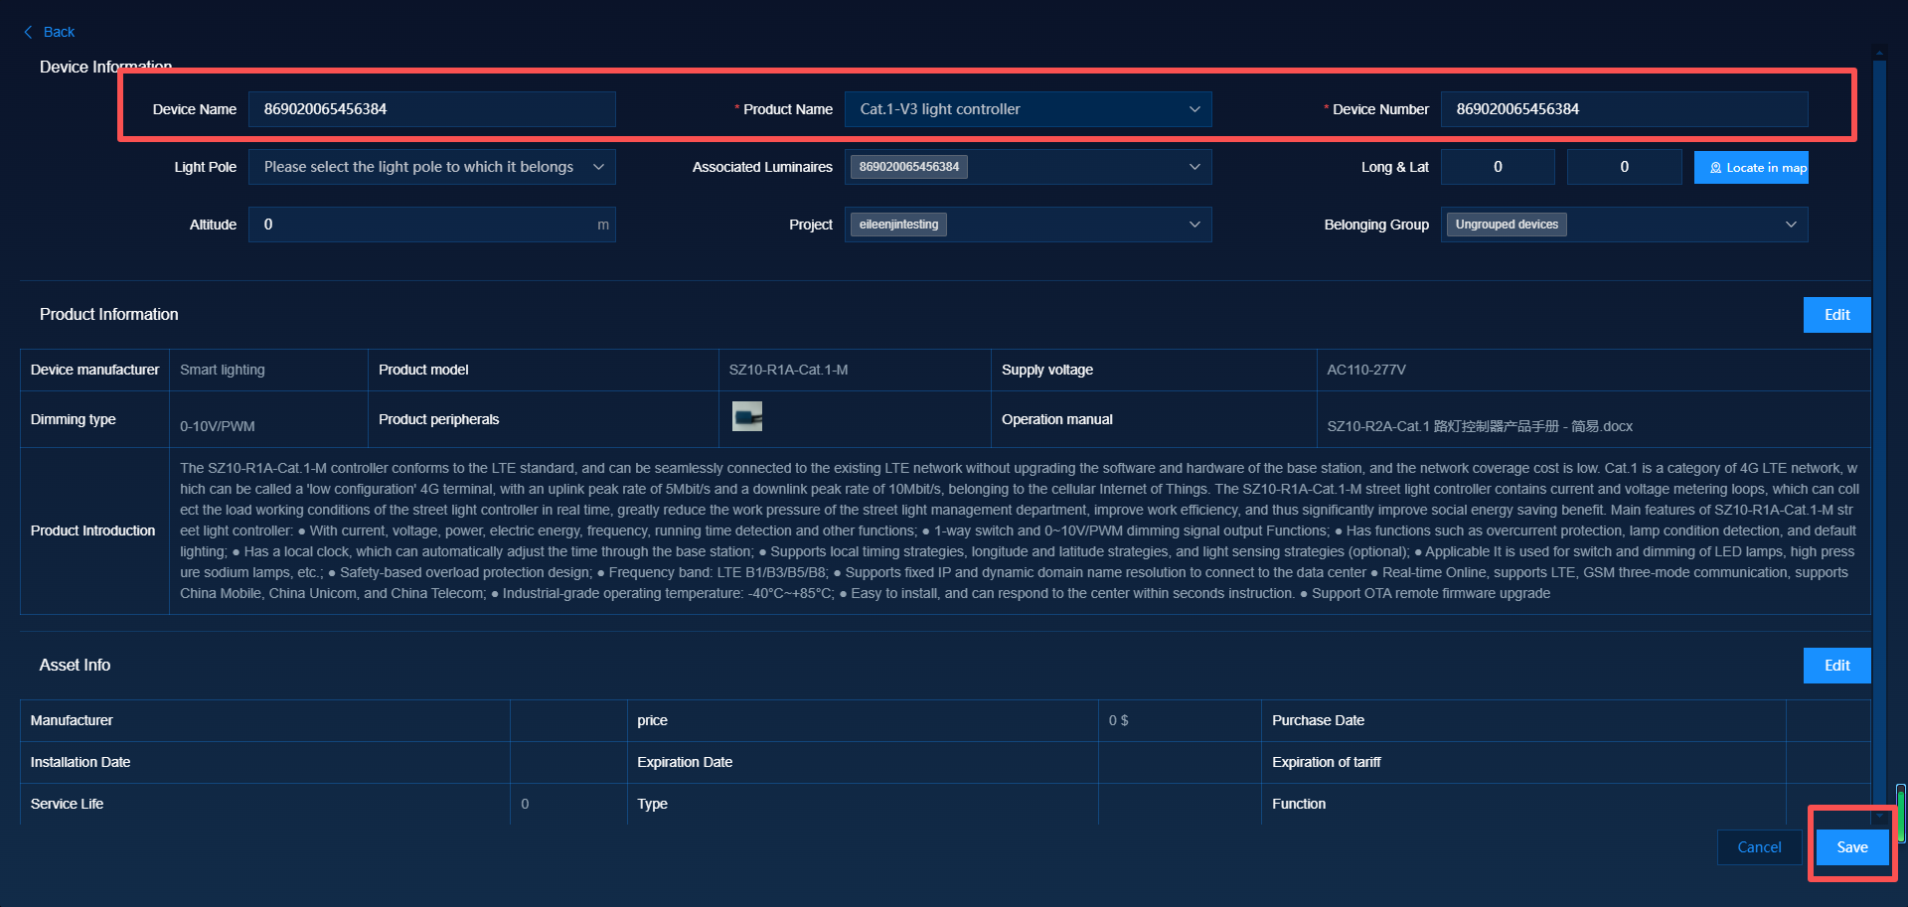Viewport: 1908px width, 907px height.
Task: Open the operation manual docx link
Action: tap(1480, 426)
